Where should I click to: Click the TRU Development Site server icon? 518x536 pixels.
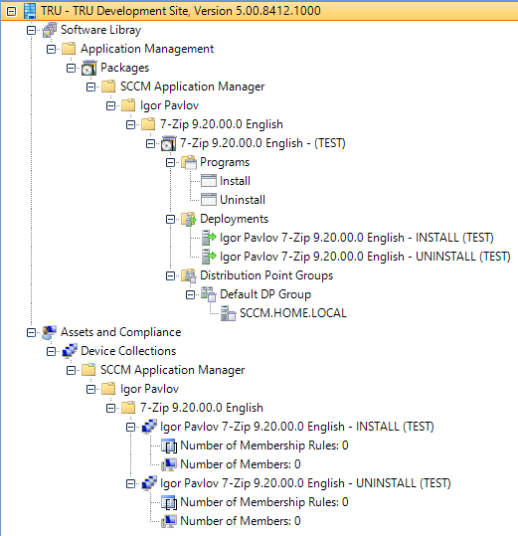(x=30, y=11)
